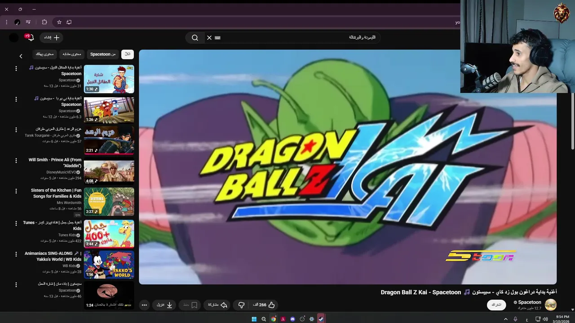Open Steam from the taskbar
Screen dimensions: 575x323
(x=321, y=319)
